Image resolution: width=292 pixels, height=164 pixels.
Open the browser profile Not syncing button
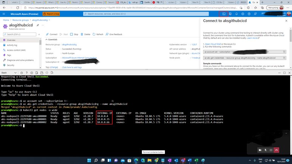coord(275,8)
